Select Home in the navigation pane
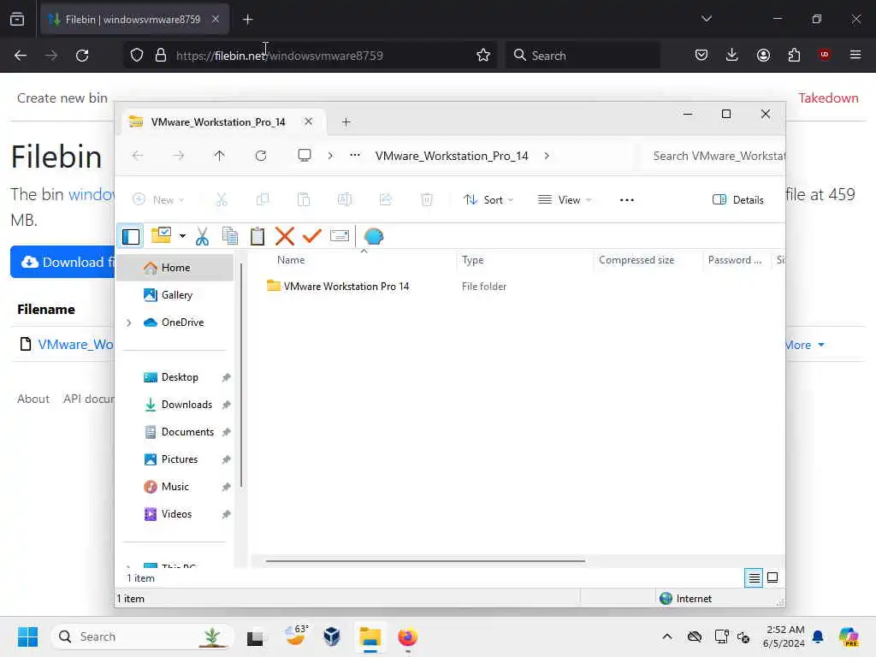The image size is (876, 657). click(175, 268)
